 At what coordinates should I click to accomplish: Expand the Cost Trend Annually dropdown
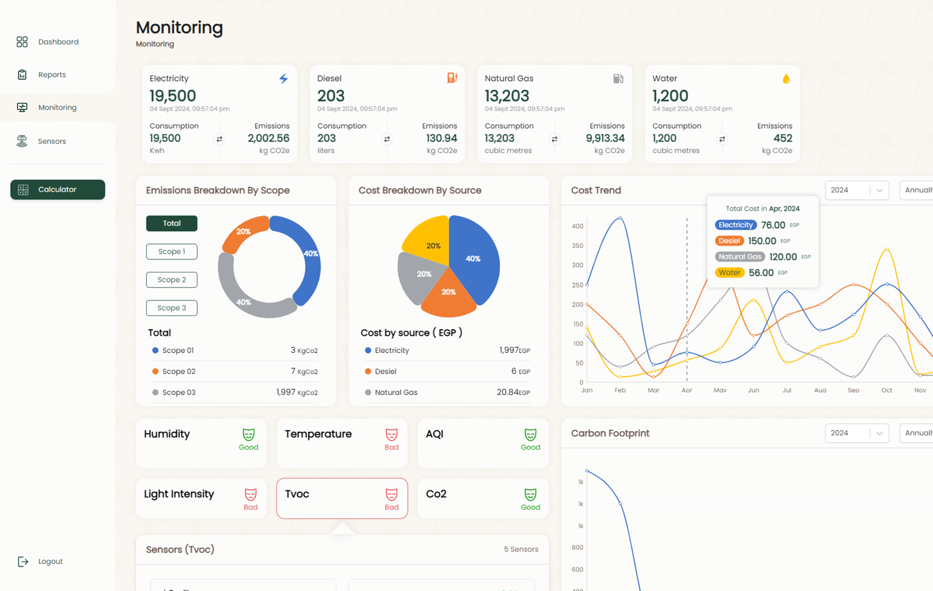[917, 191]
